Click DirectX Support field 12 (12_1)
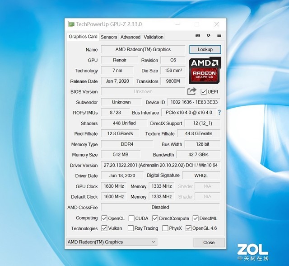This screenshot has height=266, width=289. [x=203, y=123]
